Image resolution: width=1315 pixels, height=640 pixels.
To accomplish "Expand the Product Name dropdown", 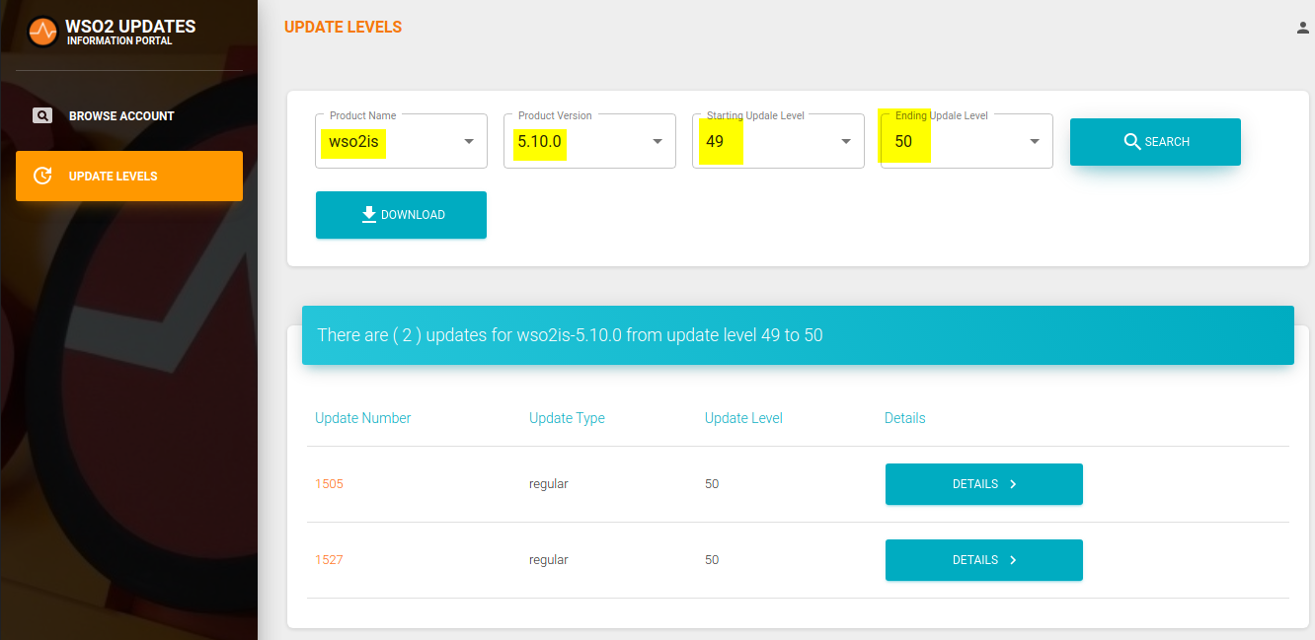I will [469, 142].
